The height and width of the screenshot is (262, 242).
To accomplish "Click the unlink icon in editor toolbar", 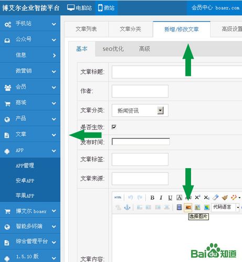I will point(118,208).
